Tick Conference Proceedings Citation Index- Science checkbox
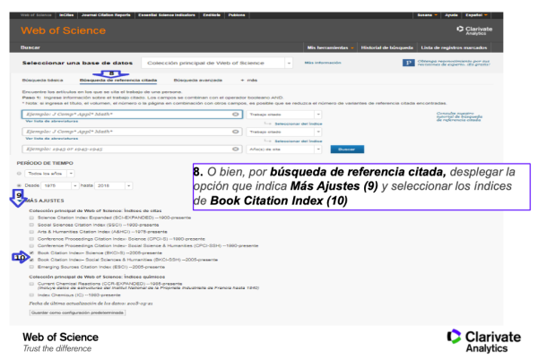The width and height of the screenshot is (538, 359). (x=31, y=239)
